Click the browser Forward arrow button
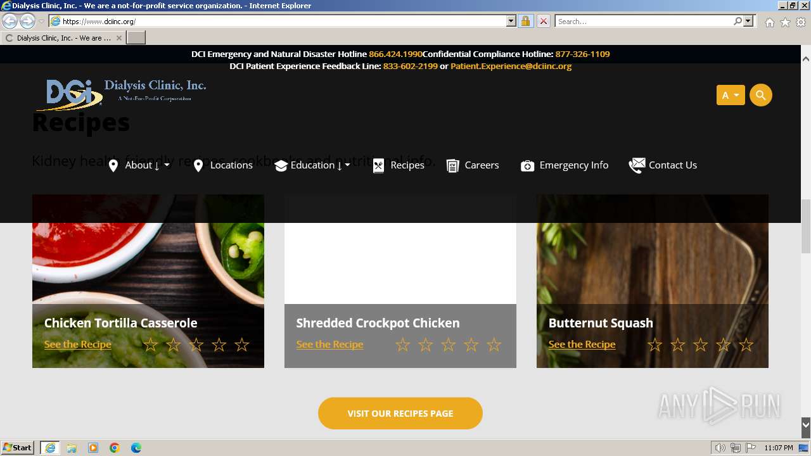811x456 pixels. 27,22
